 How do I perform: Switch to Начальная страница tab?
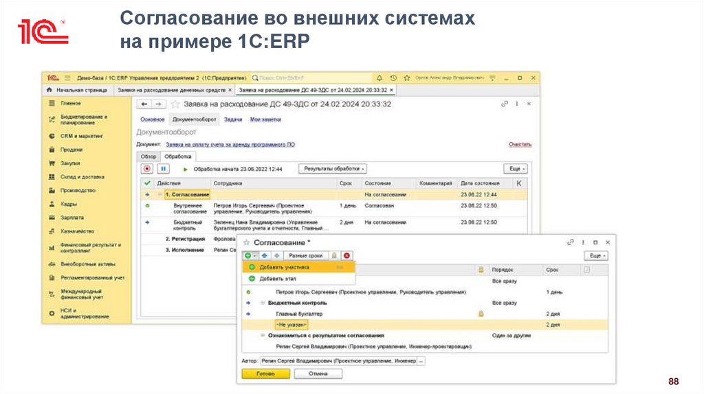click(x=77, y=90)
